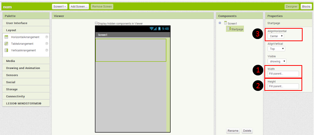314x135 pixels.
Task: Click the TableArrangement component icon
Action: (x=6, y=43)
